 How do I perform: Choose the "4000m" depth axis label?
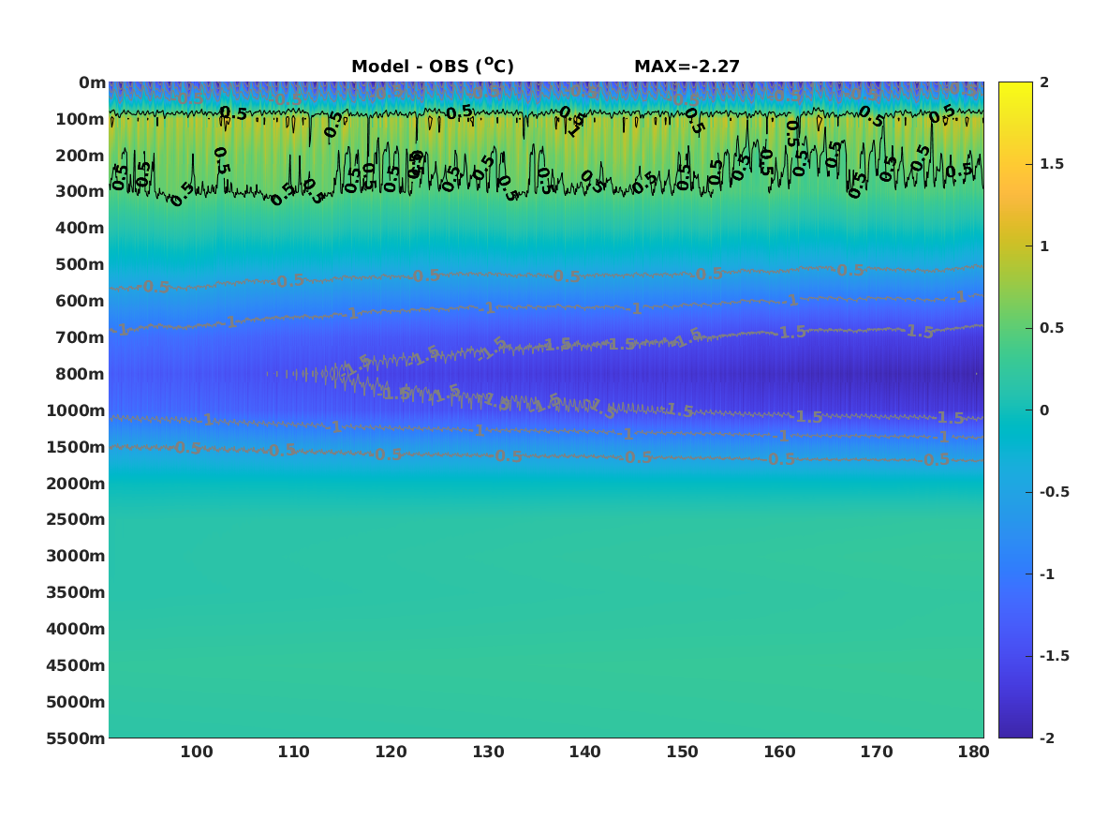coord(76,629)
